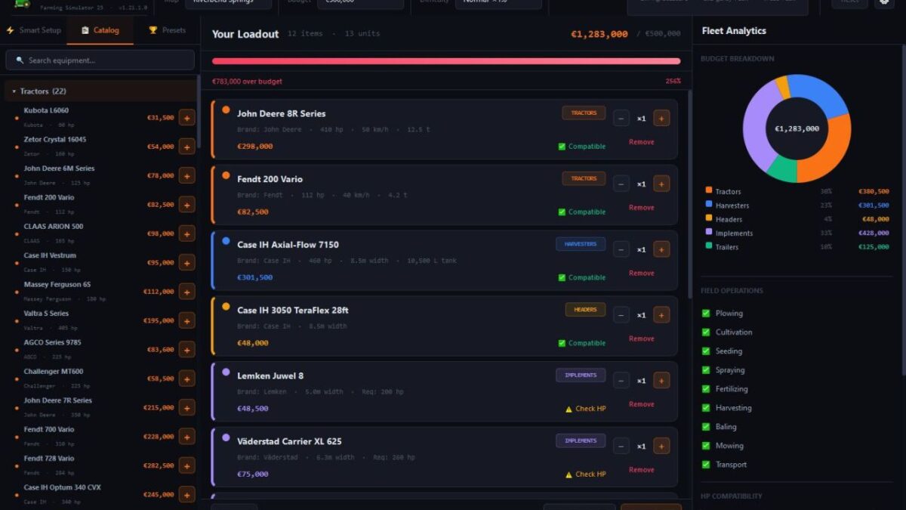Screen dimensions: 906x510
Task: Click the €783,000 over budget message
Action: click(247, 82)
